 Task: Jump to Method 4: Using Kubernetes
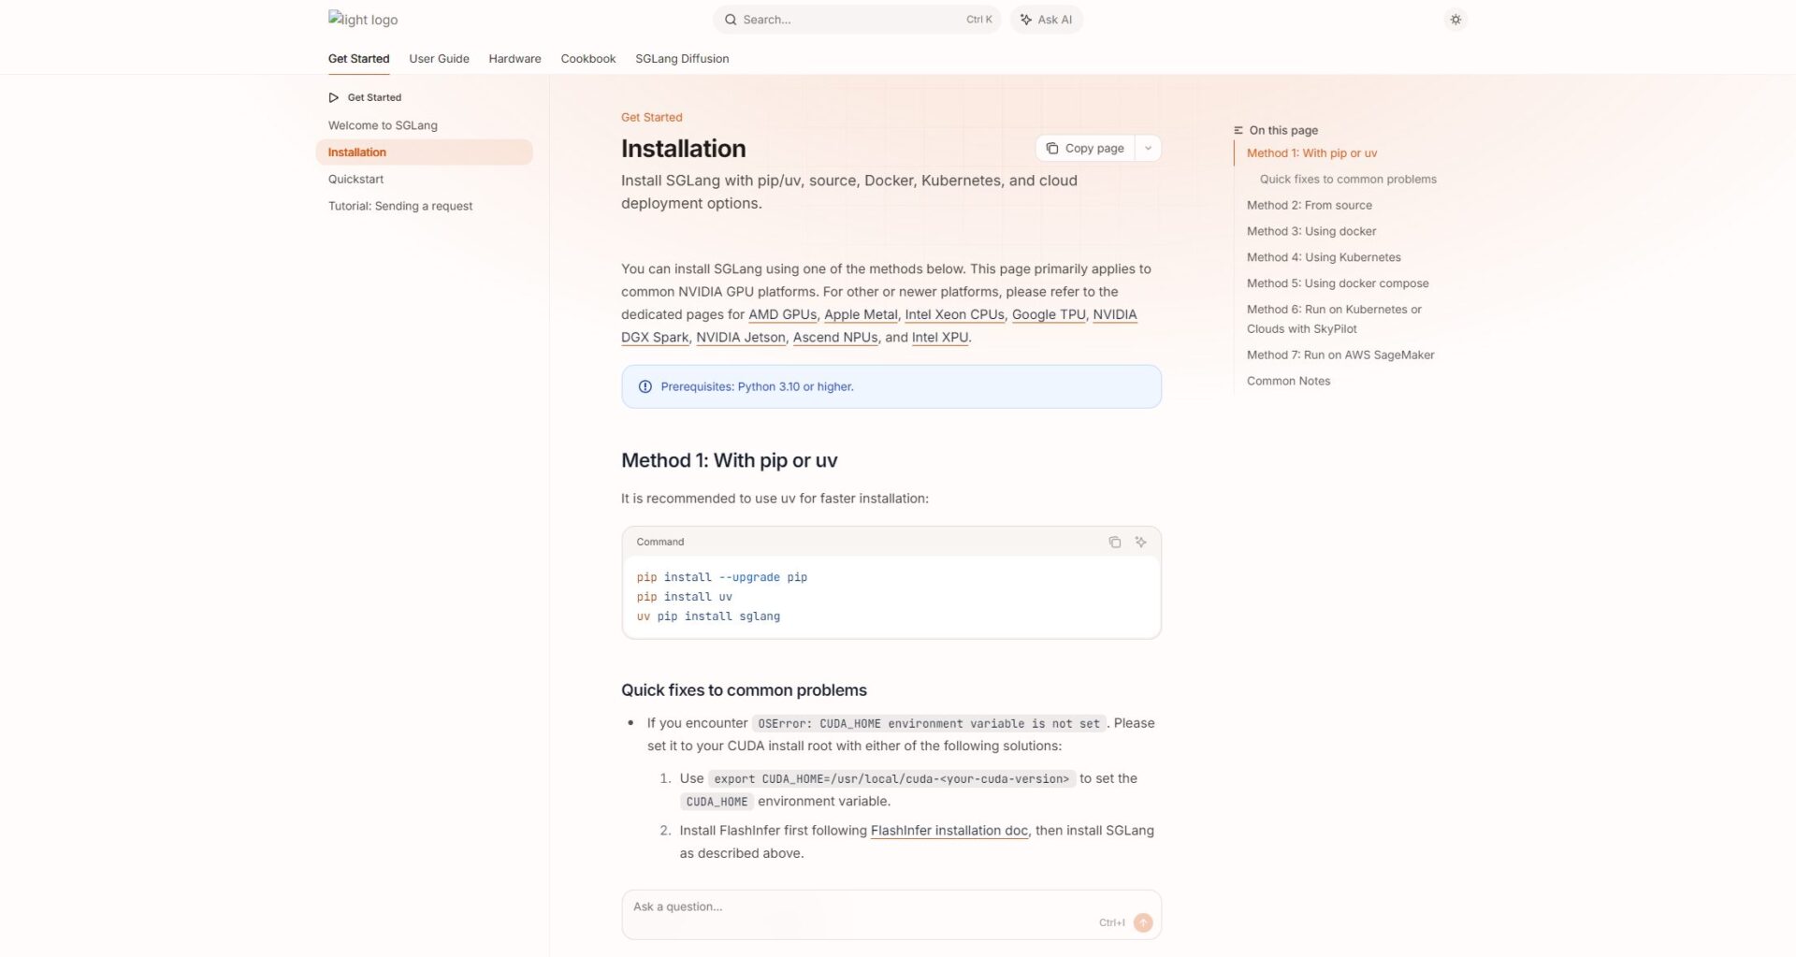pyautogui.click(x=1324, y=258)
